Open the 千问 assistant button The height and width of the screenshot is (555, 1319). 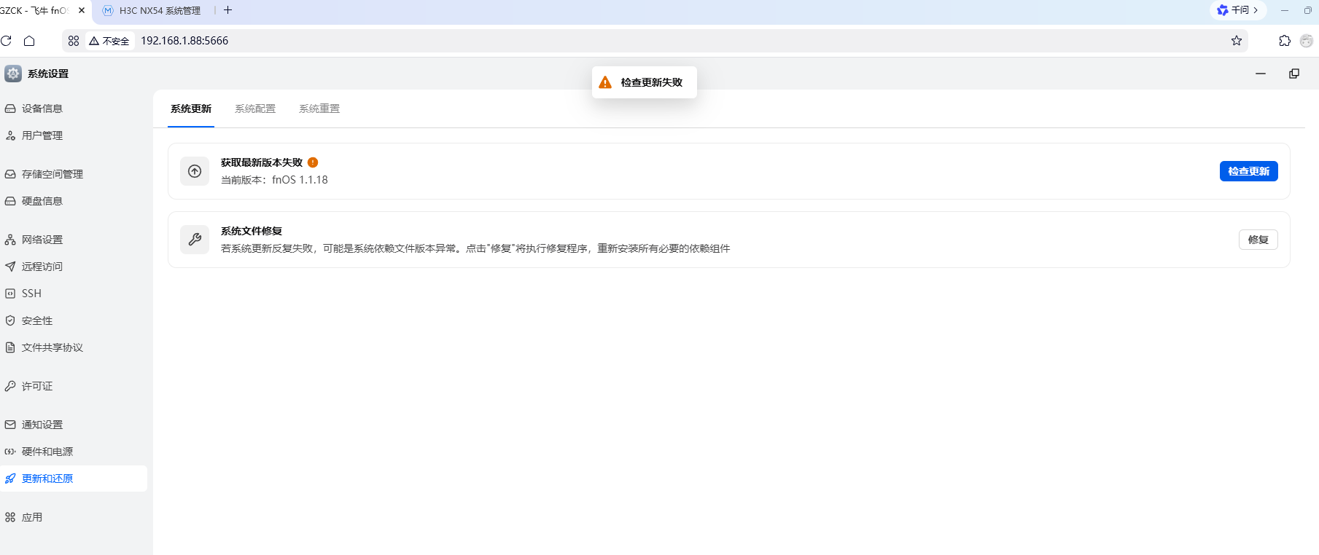coord(1238,10)
